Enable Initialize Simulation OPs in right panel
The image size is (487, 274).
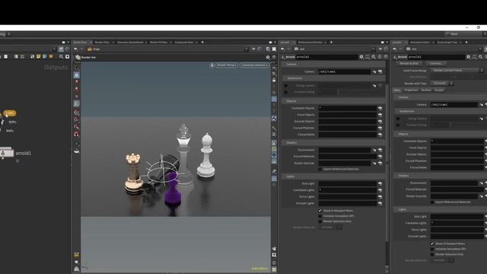click(432, 249)
